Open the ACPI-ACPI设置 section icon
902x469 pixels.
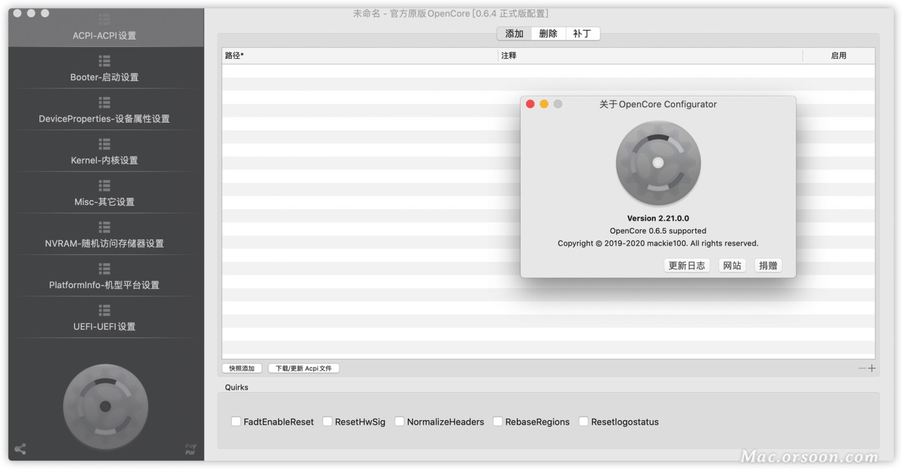click(104, 19)
